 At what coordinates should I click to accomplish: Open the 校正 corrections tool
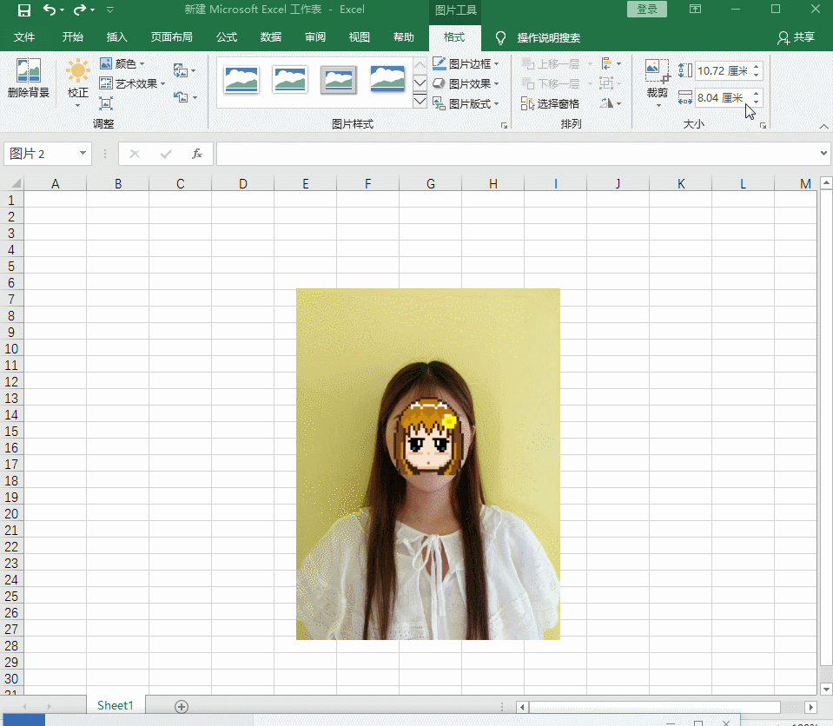tap(78, 78)
